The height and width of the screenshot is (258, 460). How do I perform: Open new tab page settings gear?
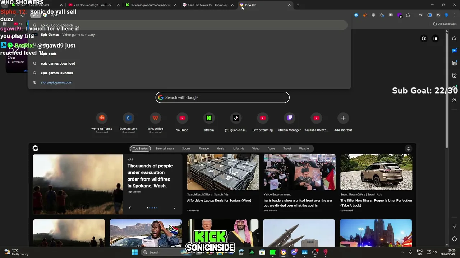click(424, 38)
